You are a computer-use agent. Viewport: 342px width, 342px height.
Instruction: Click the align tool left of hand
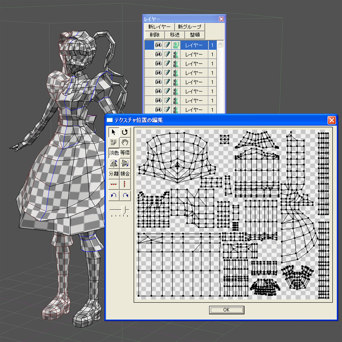114,142
